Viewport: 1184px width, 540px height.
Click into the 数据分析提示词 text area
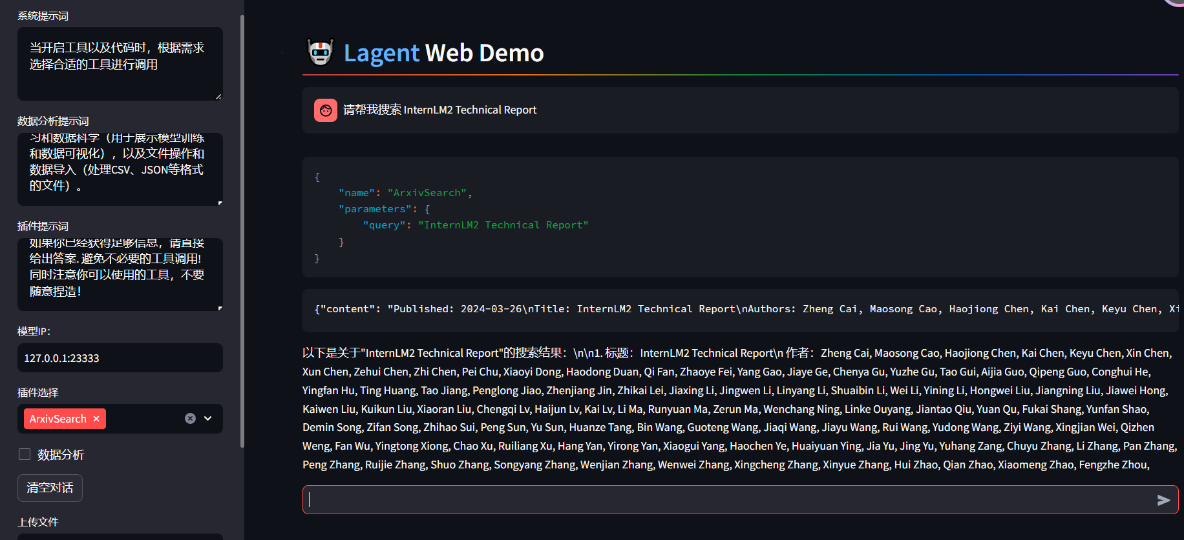[x=120, y=169]
